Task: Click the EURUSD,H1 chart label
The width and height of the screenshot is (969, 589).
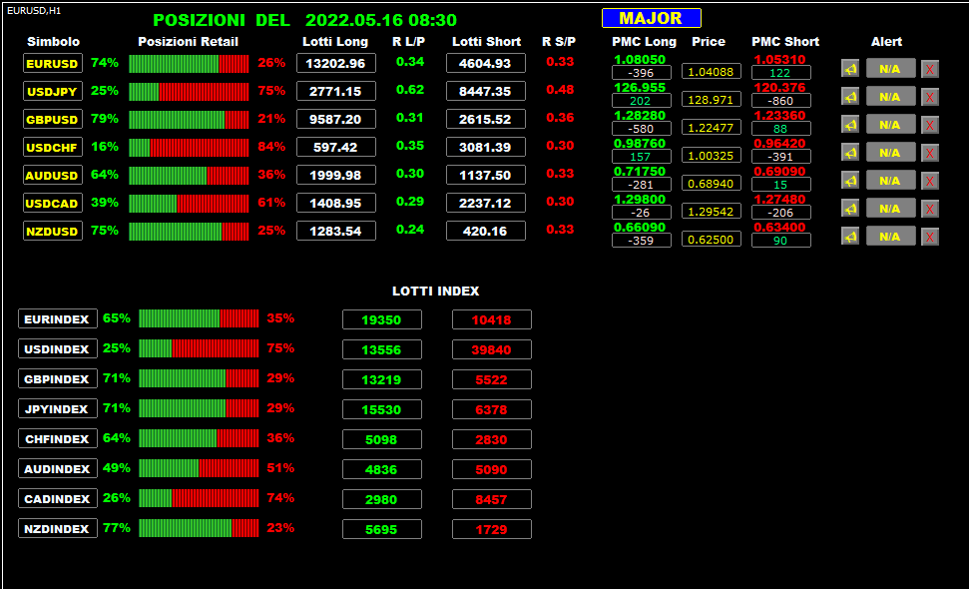Action: (x=34, y=11)
